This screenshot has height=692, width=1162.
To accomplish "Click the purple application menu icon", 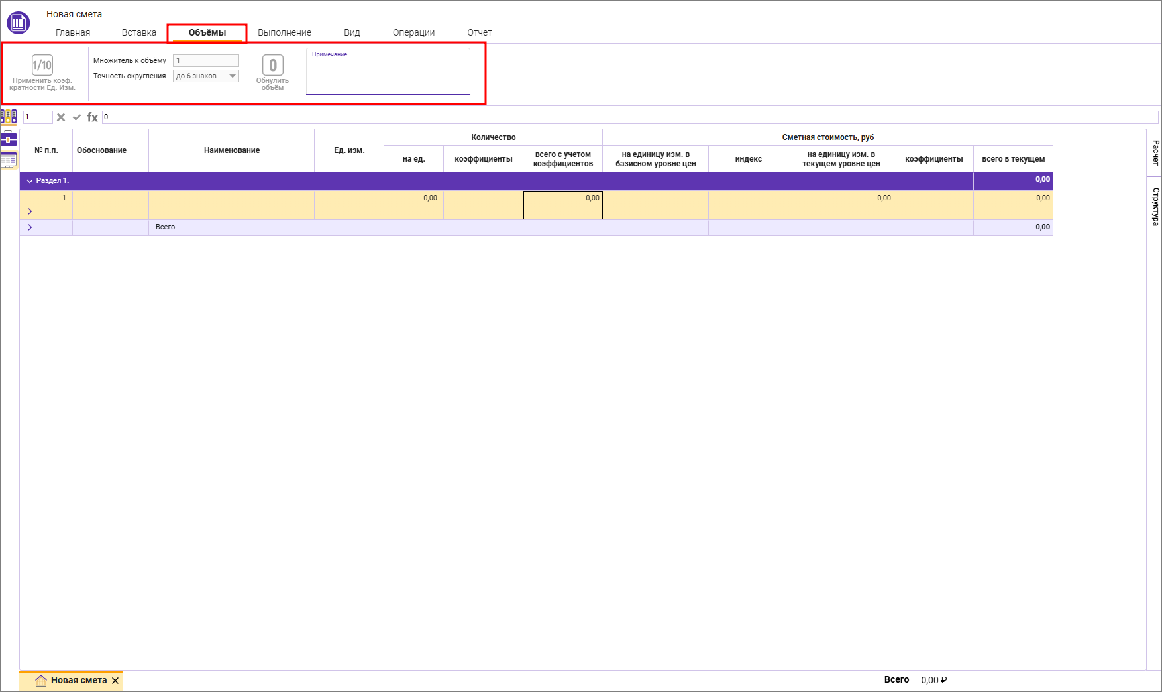I will [x=18, y=23].
